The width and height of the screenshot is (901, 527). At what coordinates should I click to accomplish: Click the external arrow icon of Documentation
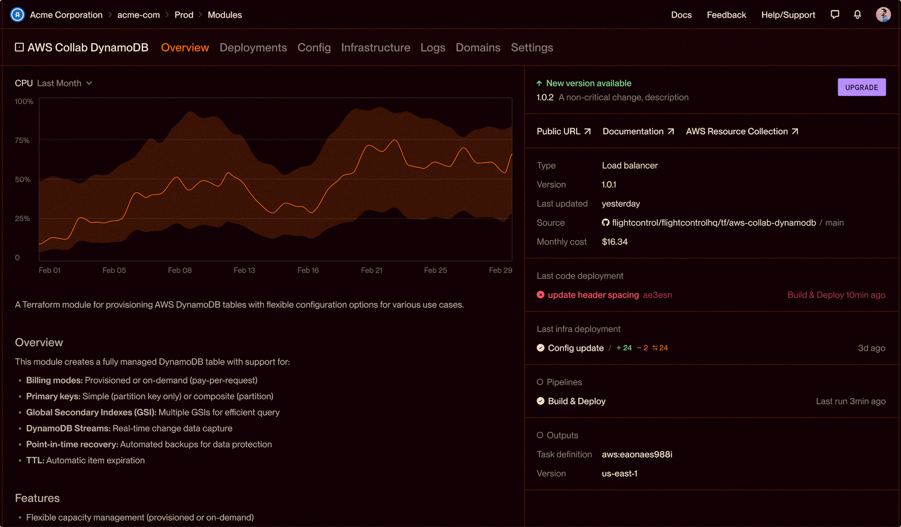pos(671,131)
